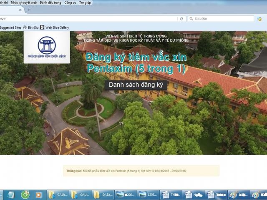Switch to D:\Ba... folder taskbar window
Screen dimensions: 267x200
pyautogui.click(x=103, y=195)
